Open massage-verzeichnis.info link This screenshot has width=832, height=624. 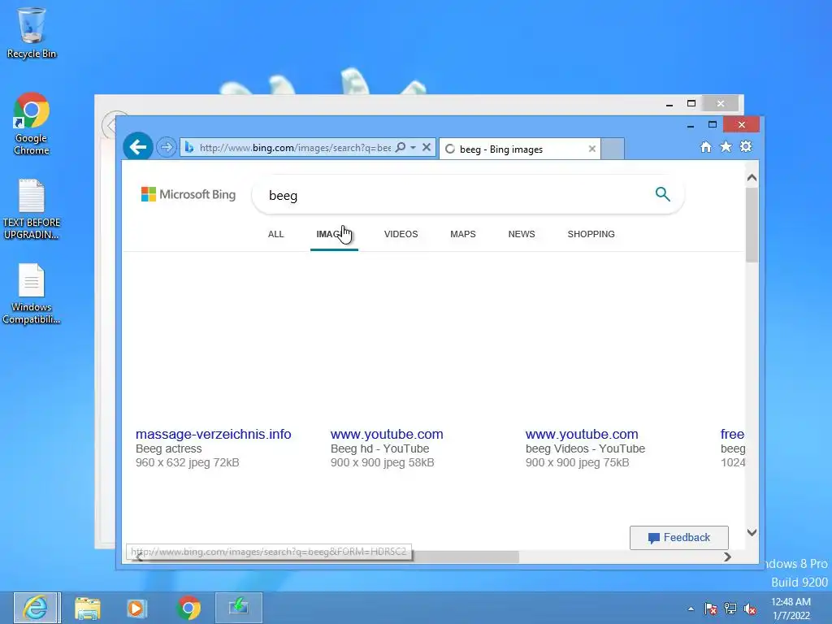214,434
